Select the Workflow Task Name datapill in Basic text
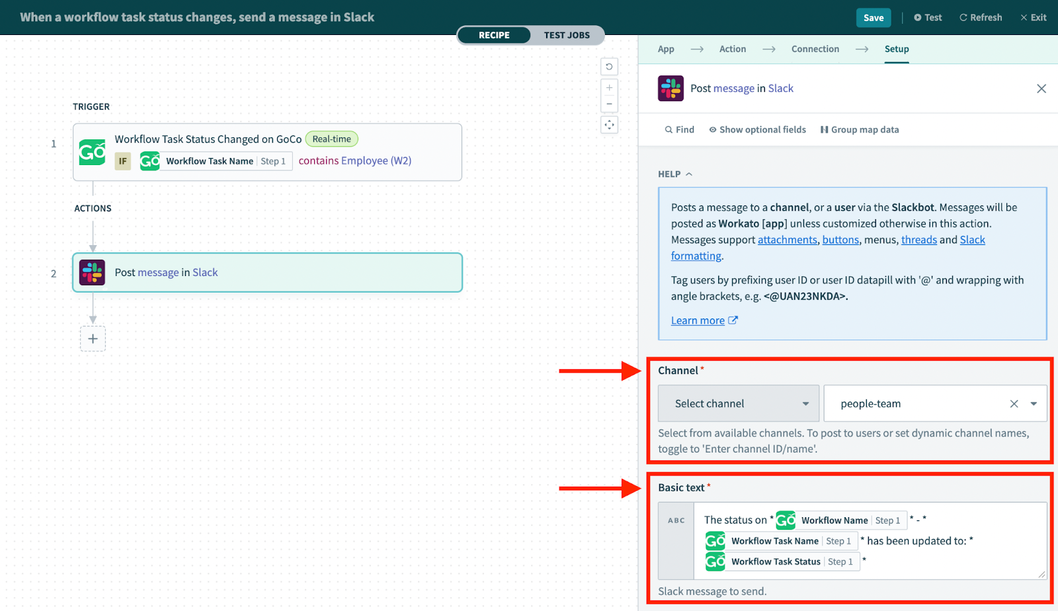This screenshot has height=611, width=1058. pyautogui.click(x=782, y=541)
